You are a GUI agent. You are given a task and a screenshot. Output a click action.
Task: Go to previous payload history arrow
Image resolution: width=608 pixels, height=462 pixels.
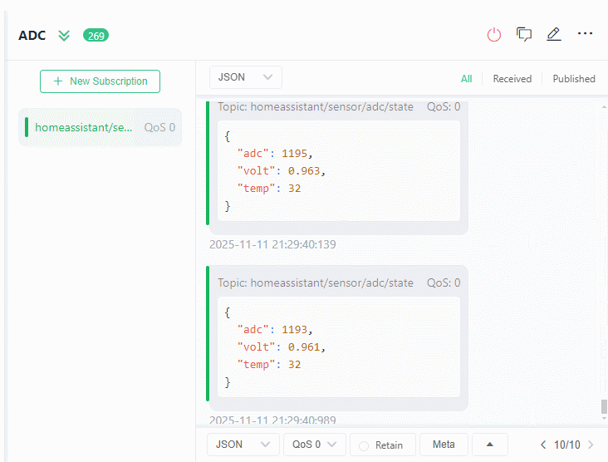point(543,445)
